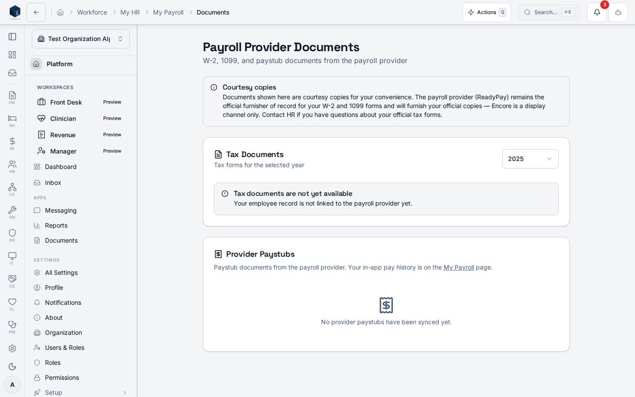Toggle the sidebar panel icon
Image resolution: width=635 pixels, height=397 pixels.
(12, 37)
